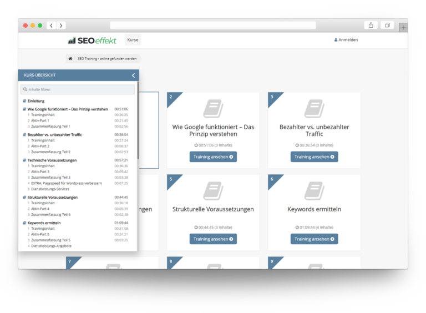Click Training ansehen for Bezahlter vs. unbezahlter Traffic
The height and width of the screenshot is (313, 426).
314,156
